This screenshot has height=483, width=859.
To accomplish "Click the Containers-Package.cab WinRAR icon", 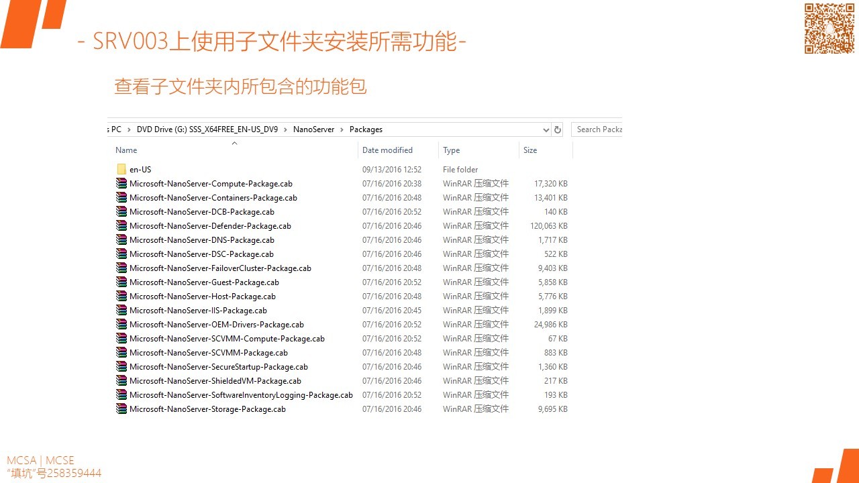I will pyautogui.click(x=121, y=197).
